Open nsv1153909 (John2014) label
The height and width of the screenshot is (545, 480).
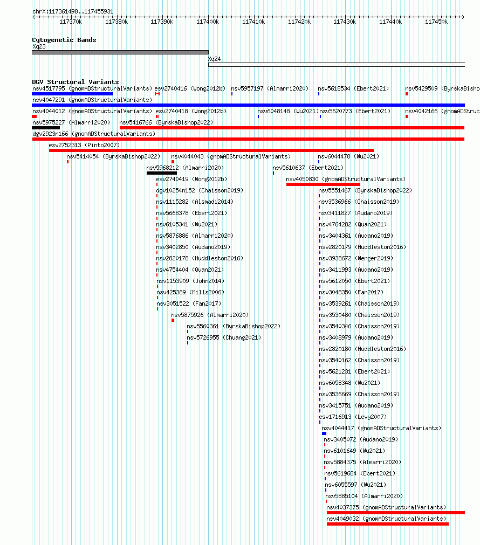tap(190, 281)
